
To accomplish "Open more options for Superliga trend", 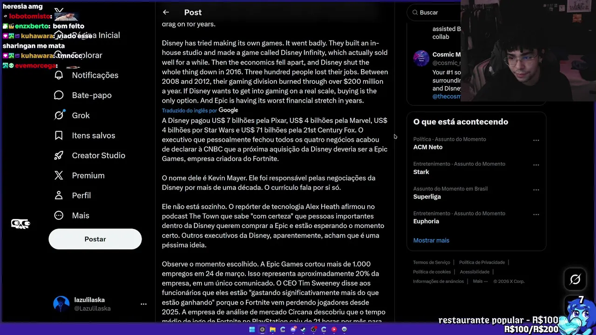I will (x=536, y=190).
